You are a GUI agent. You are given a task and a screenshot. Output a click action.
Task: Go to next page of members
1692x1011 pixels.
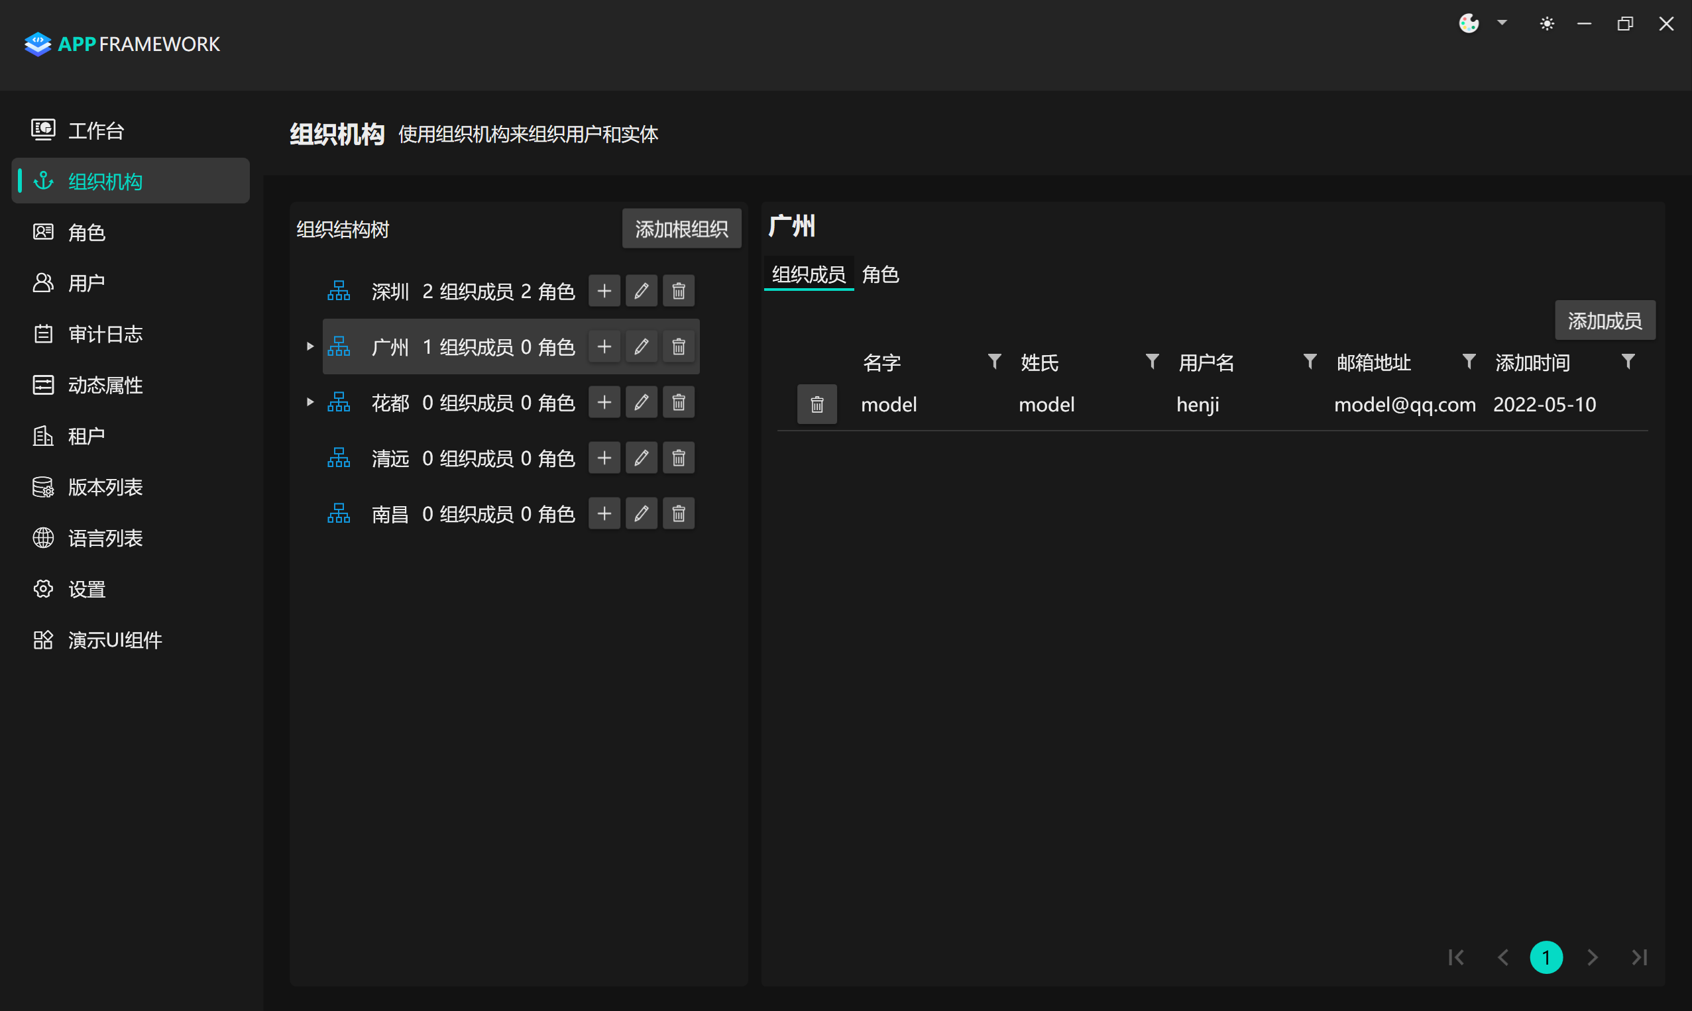pyautogui.click(x=1593, y=958)
